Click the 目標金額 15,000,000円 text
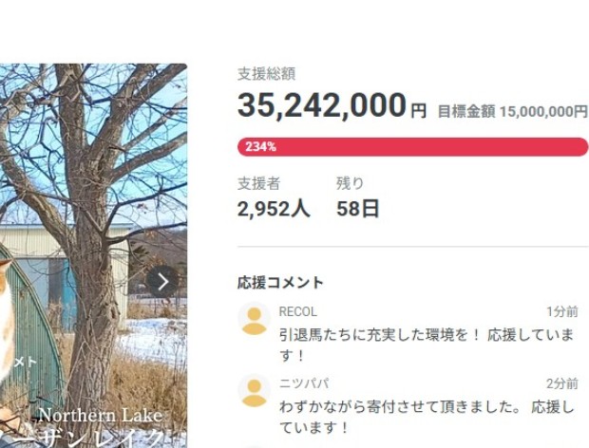The width and height of the screenshot is (589, 448). pyautogui.click(x=512, y=111)
